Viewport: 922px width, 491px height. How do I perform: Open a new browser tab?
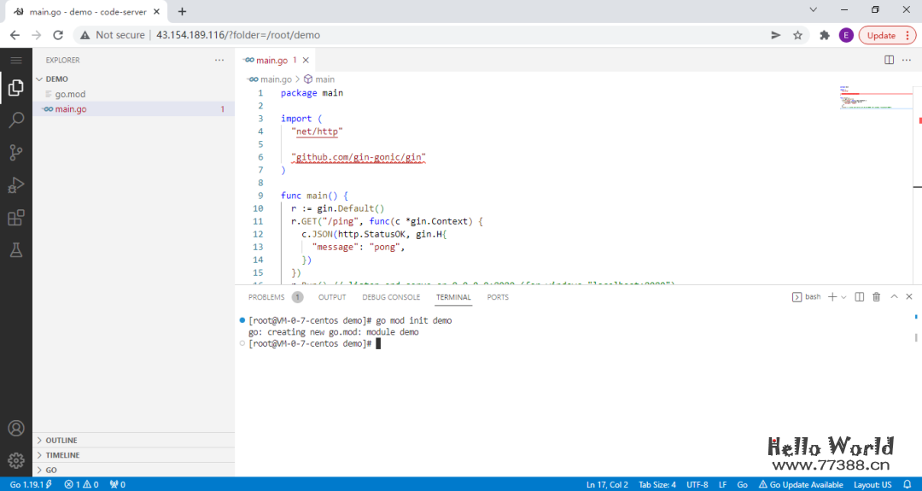point(183,11)
